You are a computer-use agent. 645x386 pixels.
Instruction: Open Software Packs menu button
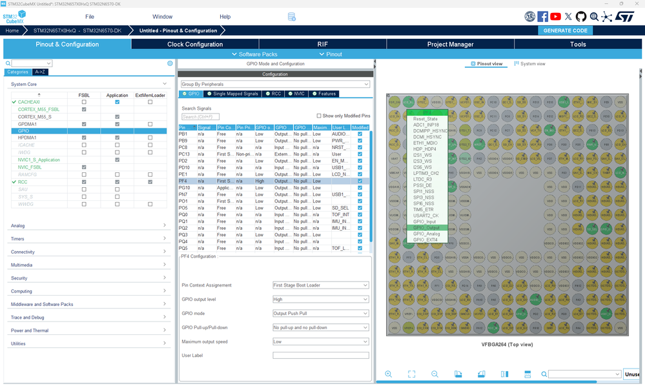254,54
